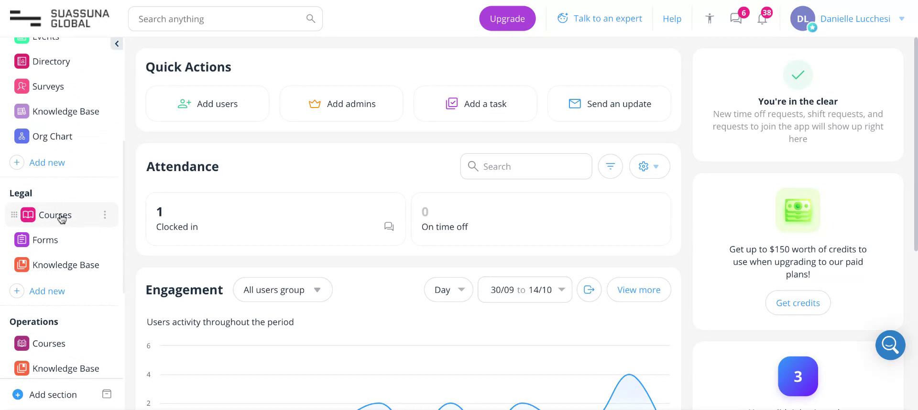Open Courses under Operations

49,344
